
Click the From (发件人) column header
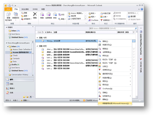pos(50,32)
